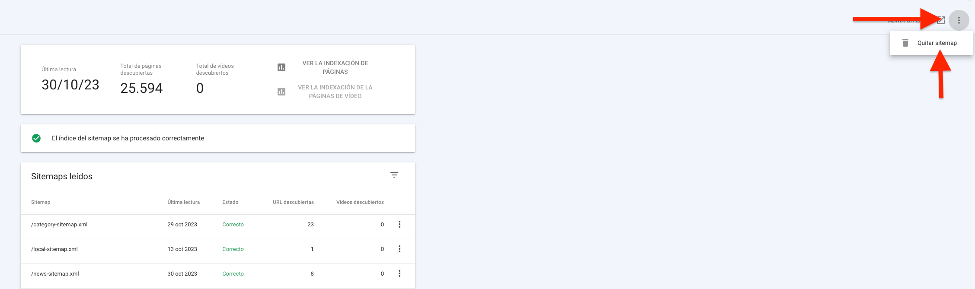Click the open sitemap external link icon

coord(941,20)
